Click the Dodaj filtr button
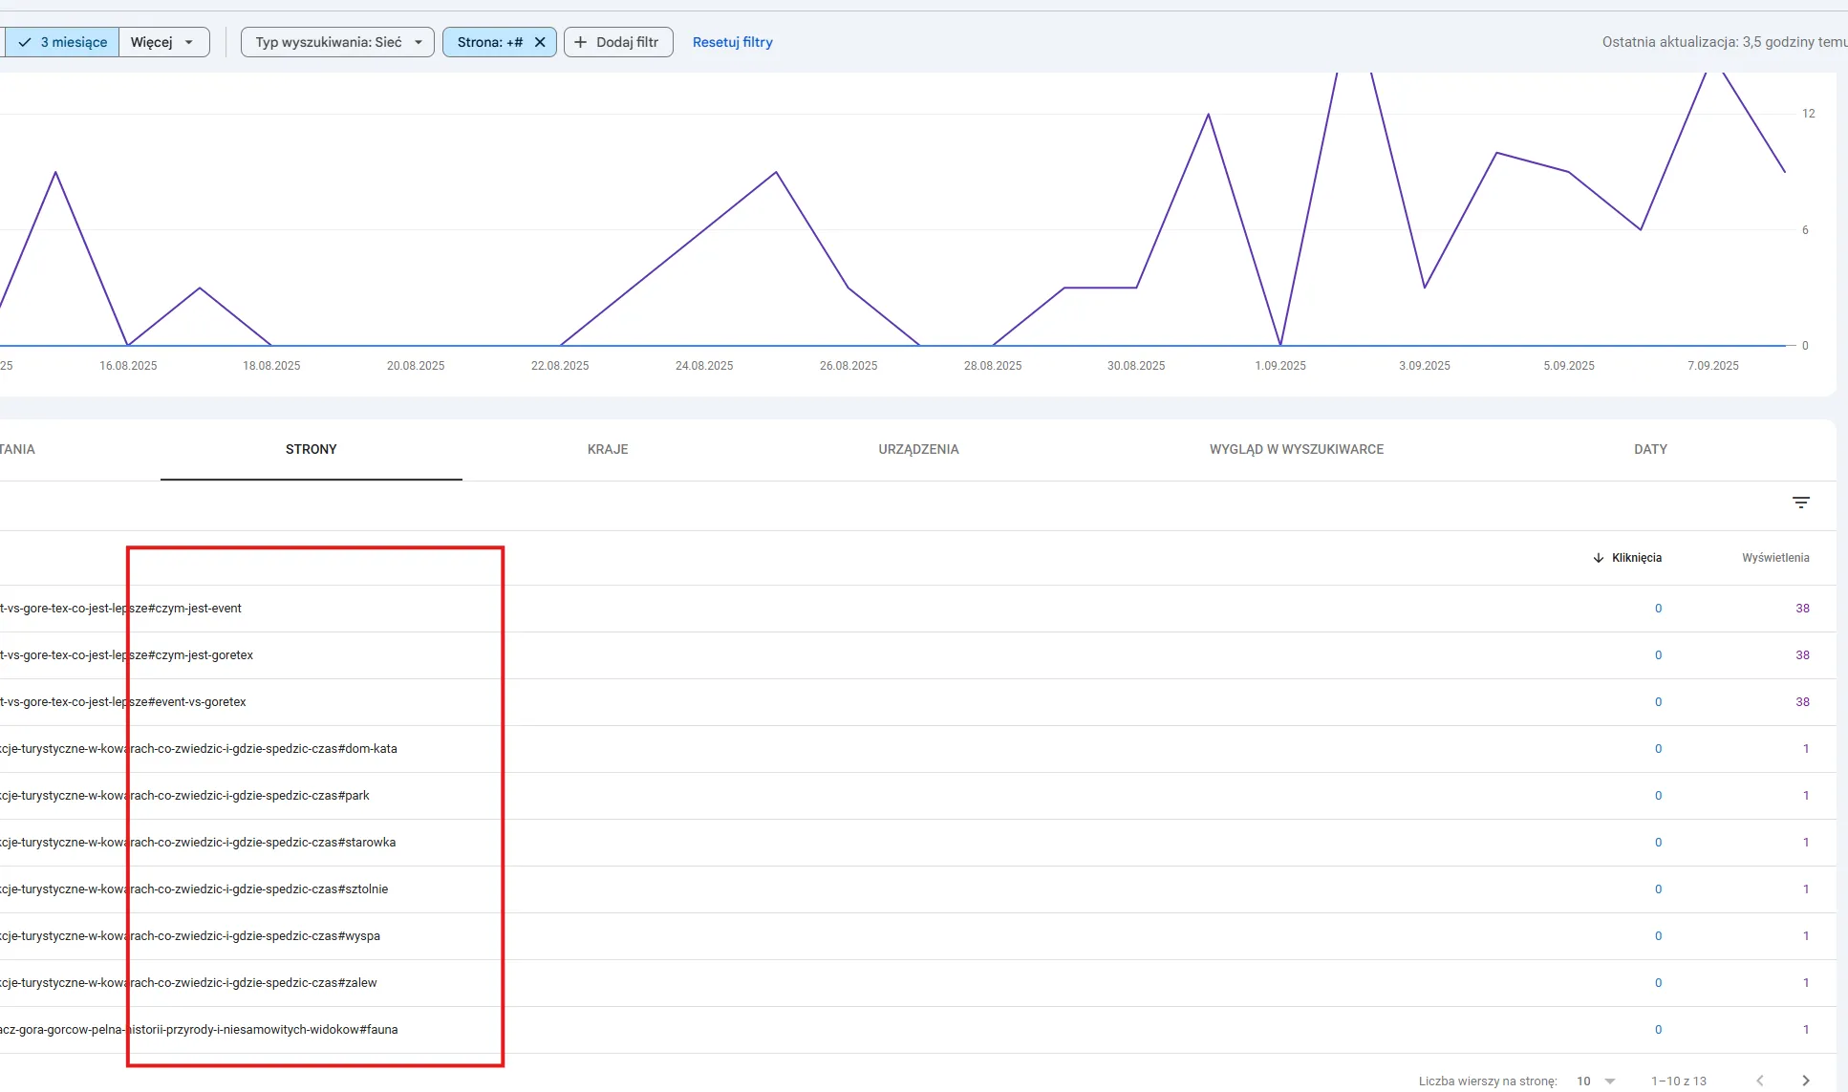The height and width of the screenshot is (1092, 1848). pos(618,42)
